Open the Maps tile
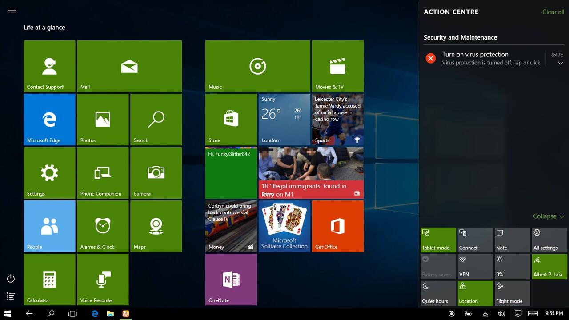 (x=156, y=226)
